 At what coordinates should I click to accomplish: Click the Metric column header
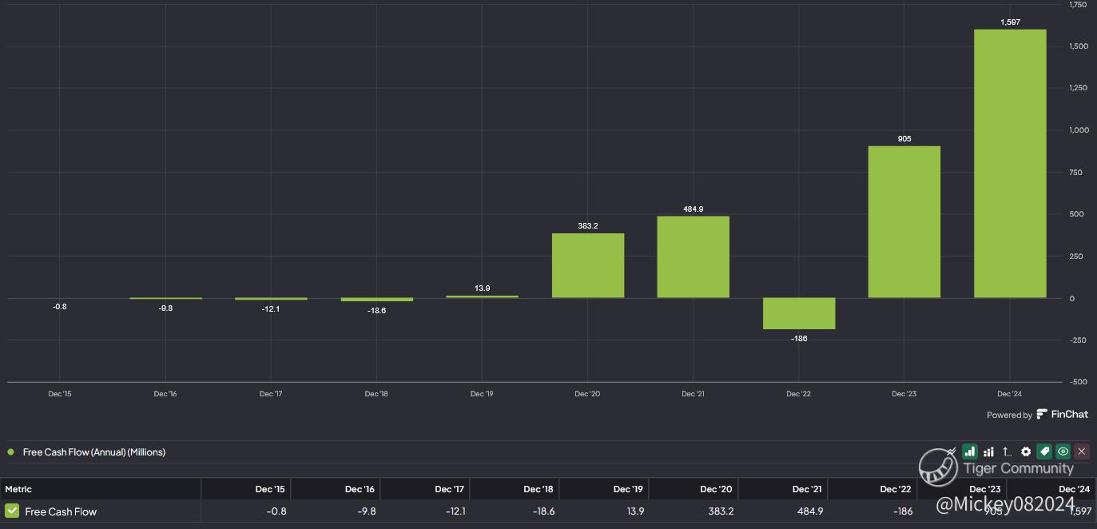(x=18, y=489)
